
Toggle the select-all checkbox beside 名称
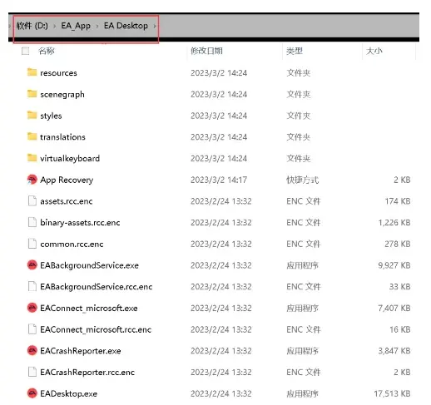coord(25,51)
